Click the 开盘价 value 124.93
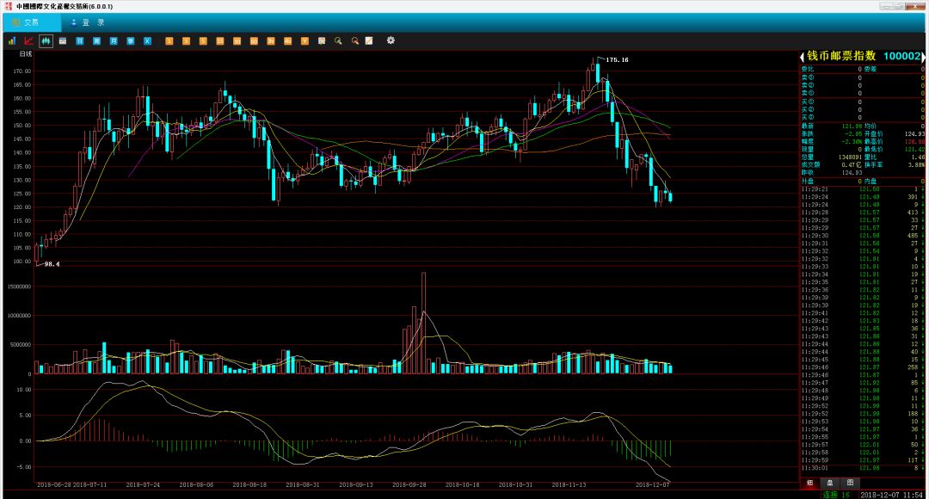The width and height of the screenshot is (929, 499). click(914, 134)
